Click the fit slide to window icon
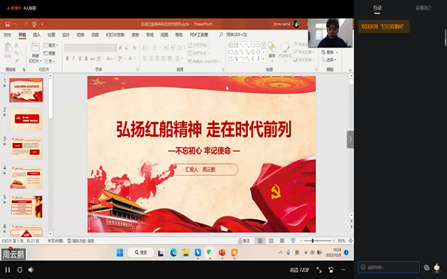The image size is (447, 279). [351, 241]
